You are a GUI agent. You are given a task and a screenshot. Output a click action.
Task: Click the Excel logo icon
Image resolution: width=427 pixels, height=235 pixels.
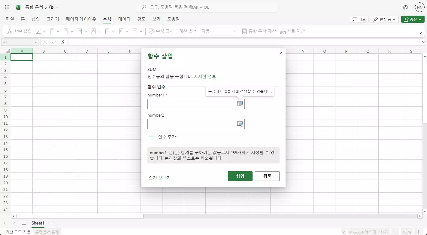18,7
